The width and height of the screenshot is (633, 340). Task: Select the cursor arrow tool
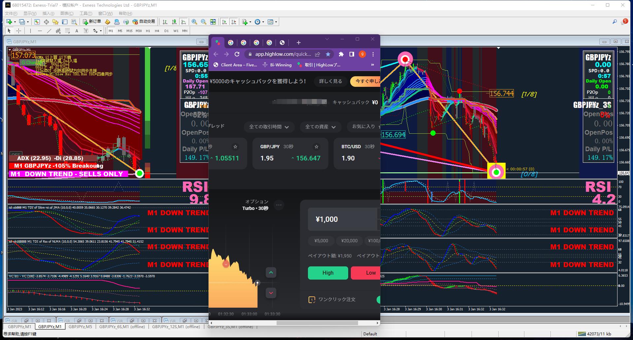point(9,31)
